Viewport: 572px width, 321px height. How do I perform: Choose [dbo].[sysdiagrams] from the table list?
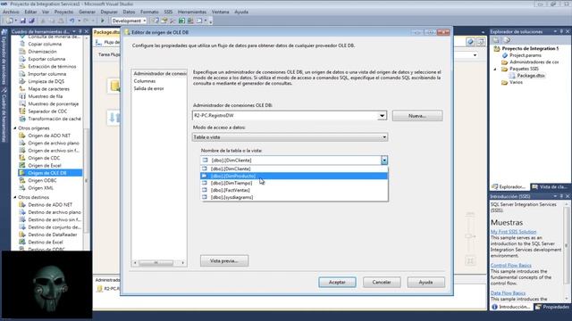pos(294,197)
